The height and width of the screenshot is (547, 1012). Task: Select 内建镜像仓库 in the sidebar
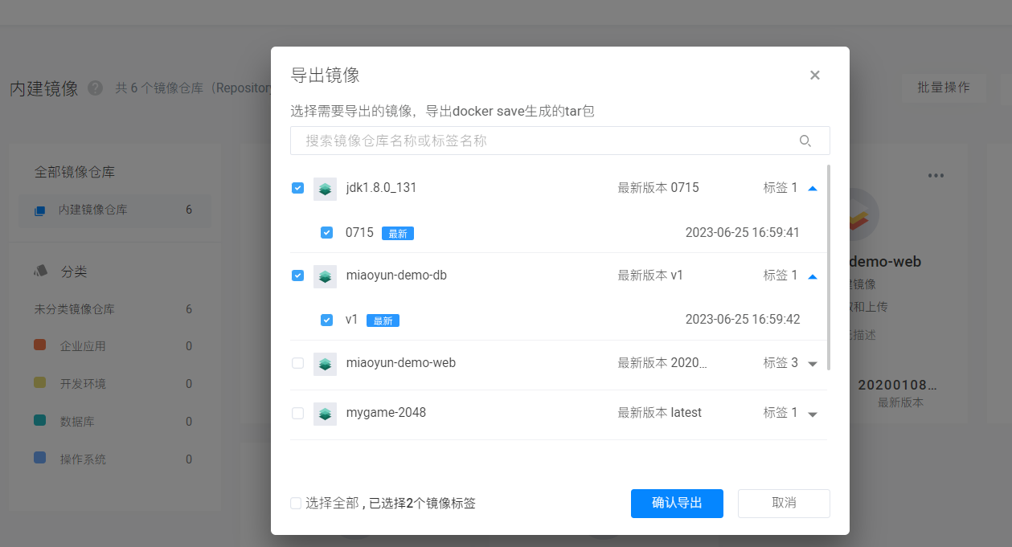pyautogui.click(x=92, y=210)
